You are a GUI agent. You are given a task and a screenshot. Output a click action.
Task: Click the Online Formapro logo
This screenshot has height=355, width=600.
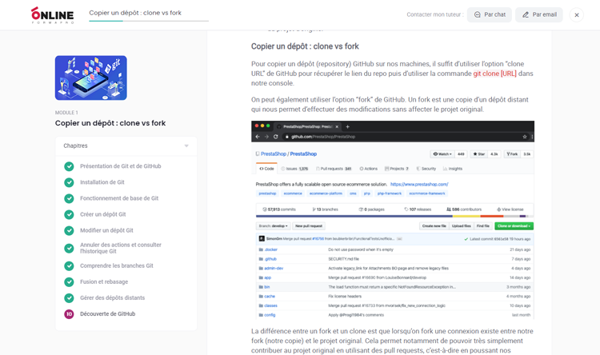coord(53,15)
